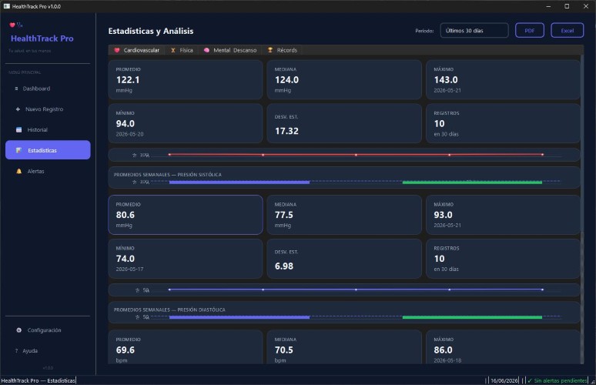596x385 pixels.
Task: Click the HealthTrack Pro logo title
Action: click(x=42, y=38)
